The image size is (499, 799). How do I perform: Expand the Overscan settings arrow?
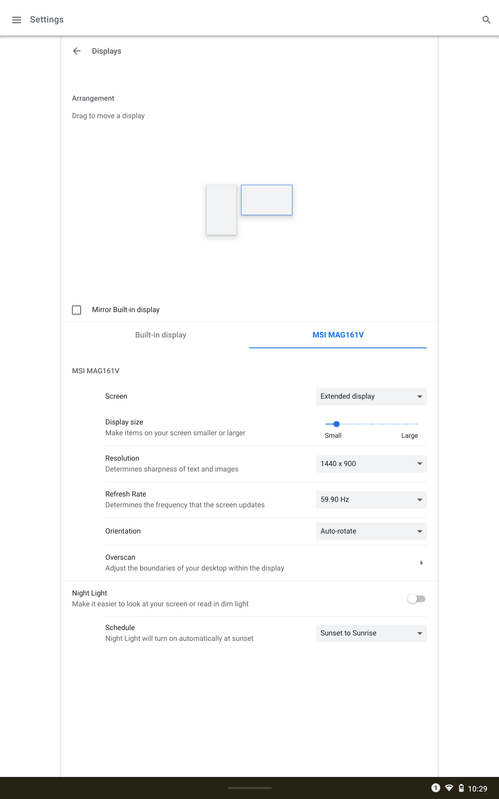(421, 563)
